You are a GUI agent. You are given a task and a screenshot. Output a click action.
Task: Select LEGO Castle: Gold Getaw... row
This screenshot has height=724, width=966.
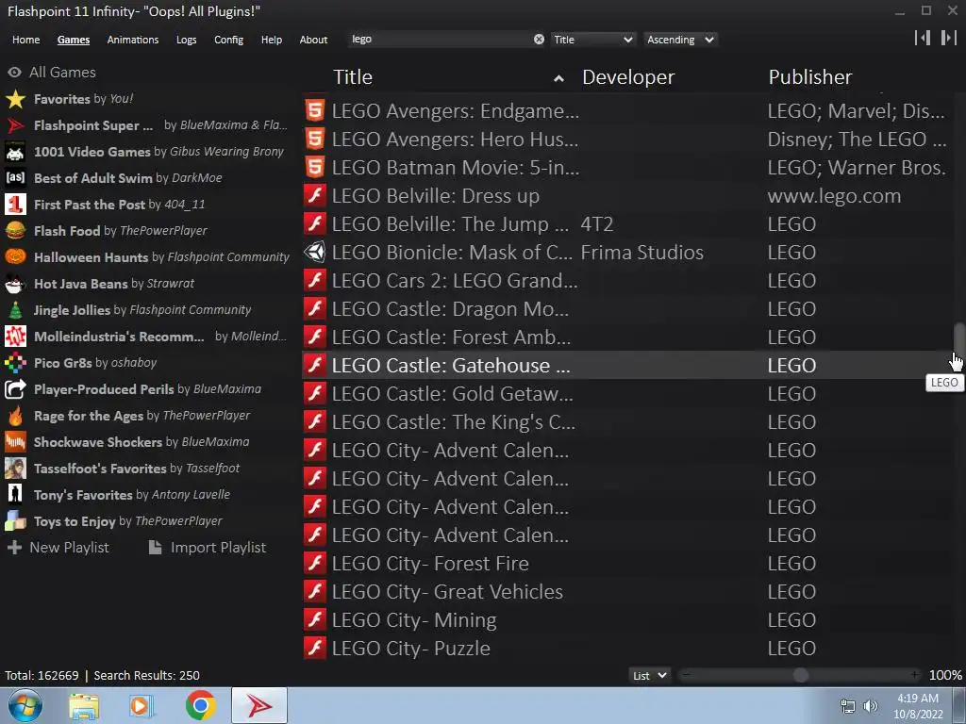tap(627, 393)
